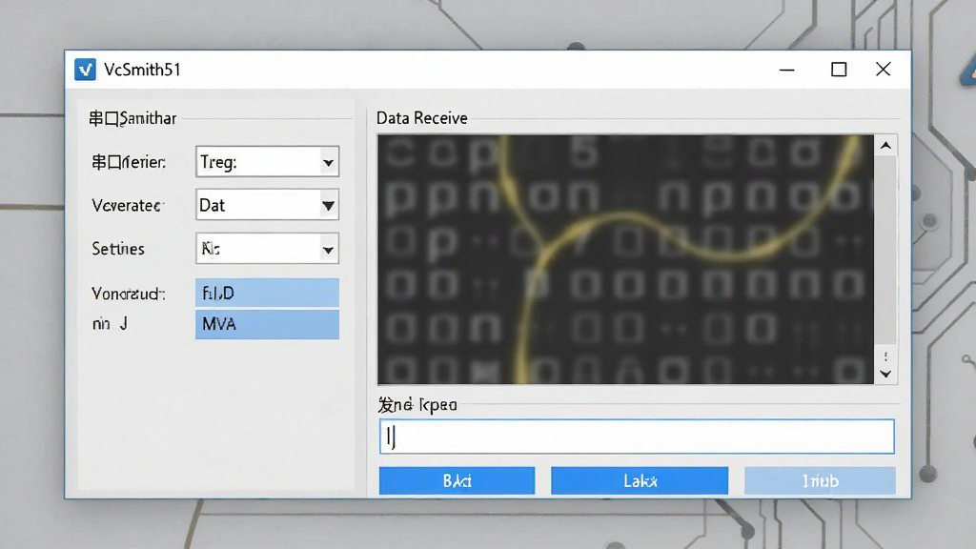Maximize the VcSmith51 window

(839, 70)
